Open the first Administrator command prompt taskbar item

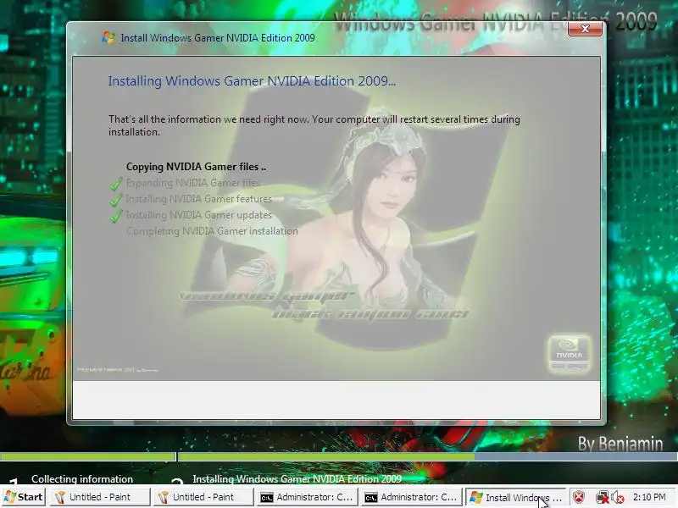[x=308, y=497]
